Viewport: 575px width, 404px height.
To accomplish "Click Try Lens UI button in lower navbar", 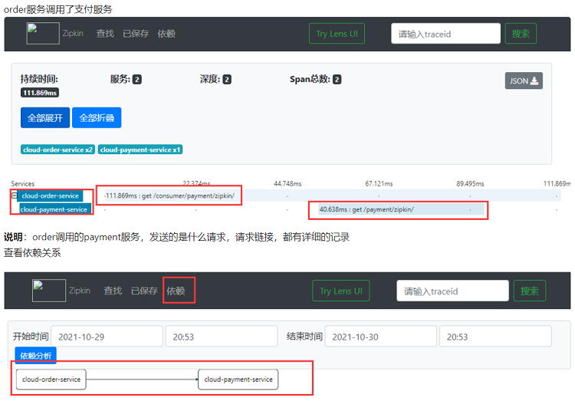I will (x=340, y=291).
